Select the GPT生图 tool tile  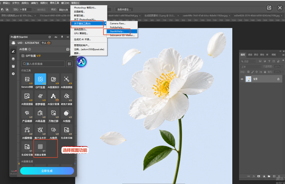40,81
